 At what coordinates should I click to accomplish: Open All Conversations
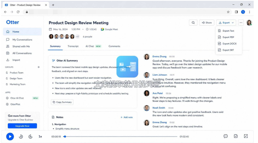(x=22, y=53)
